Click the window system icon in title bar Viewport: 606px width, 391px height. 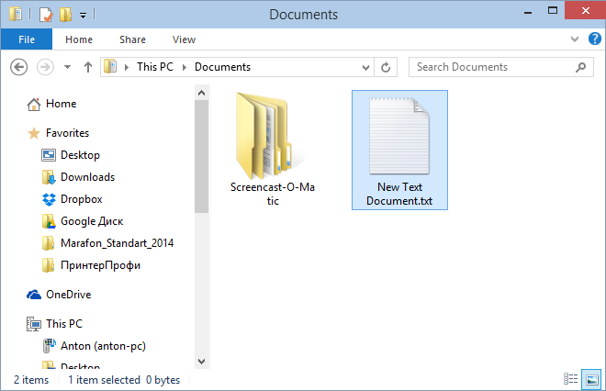16,15
